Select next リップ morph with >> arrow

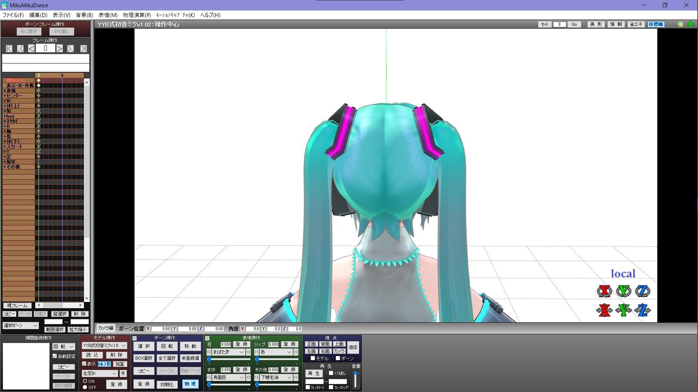296,352
